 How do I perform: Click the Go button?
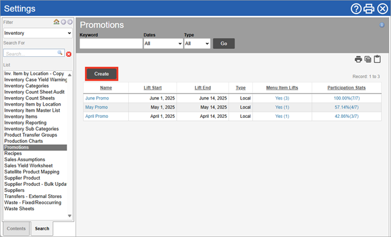(224, 43)
